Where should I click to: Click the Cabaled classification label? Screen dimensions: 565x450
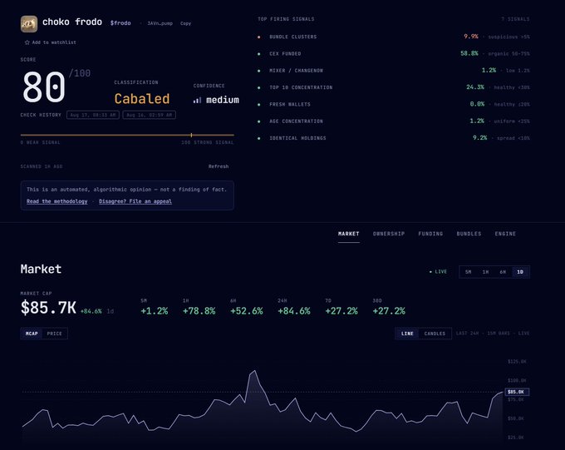pyautogui.click(x=142, y=99)
